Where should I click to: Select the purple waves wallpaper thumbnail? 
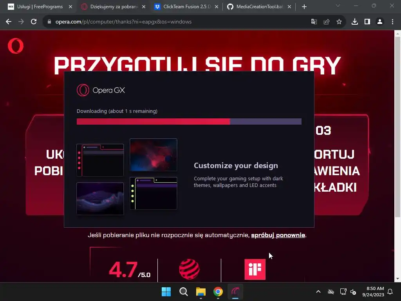click(x=100, y=198)
